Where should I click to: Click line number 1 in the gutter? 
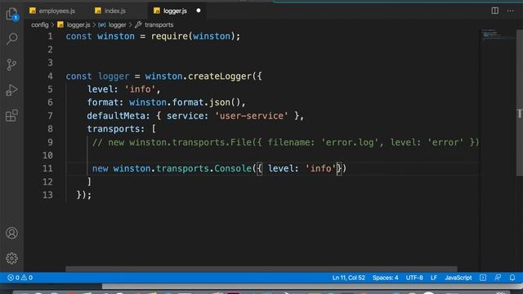[x=50, y=36]
